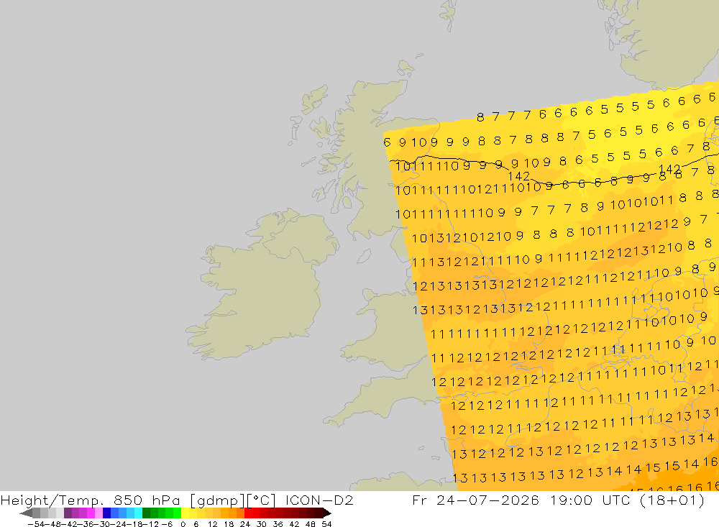The image size is (719, 527).
Task: Select the magenta swatch above the -36 label
Action: tap(91, 513)
